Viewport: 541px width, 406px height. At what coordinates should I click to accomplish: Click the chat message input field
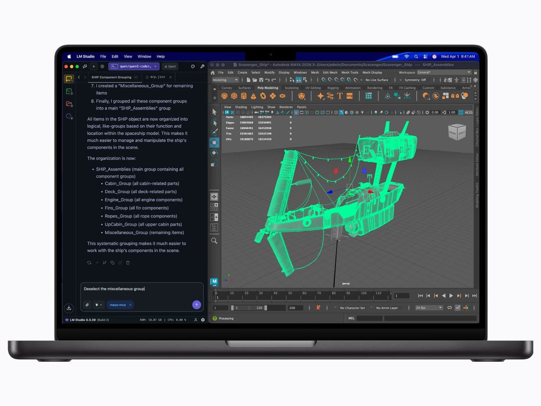tap(142, 289)
